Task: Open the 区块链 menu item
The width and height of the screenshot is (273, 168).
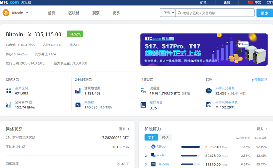Action: click(x=74, y=13)
